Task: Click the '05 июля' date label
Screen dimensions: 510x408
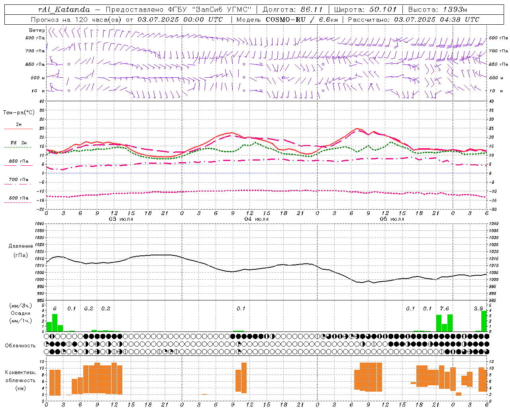Action: click(x=392, y=219)
